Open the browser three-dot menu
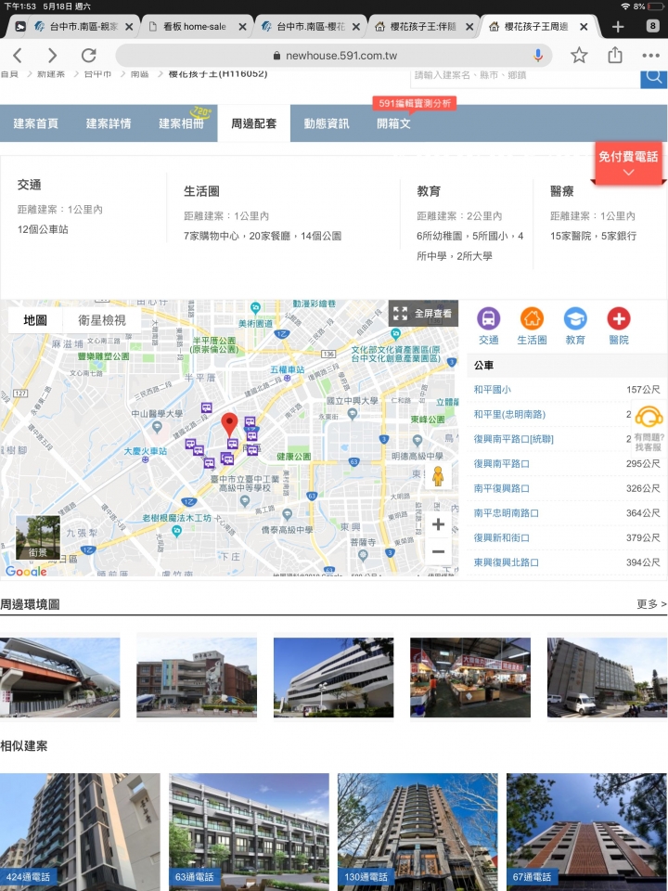The height and width of the screenshot is (891, 668). [x=651, y=56]
